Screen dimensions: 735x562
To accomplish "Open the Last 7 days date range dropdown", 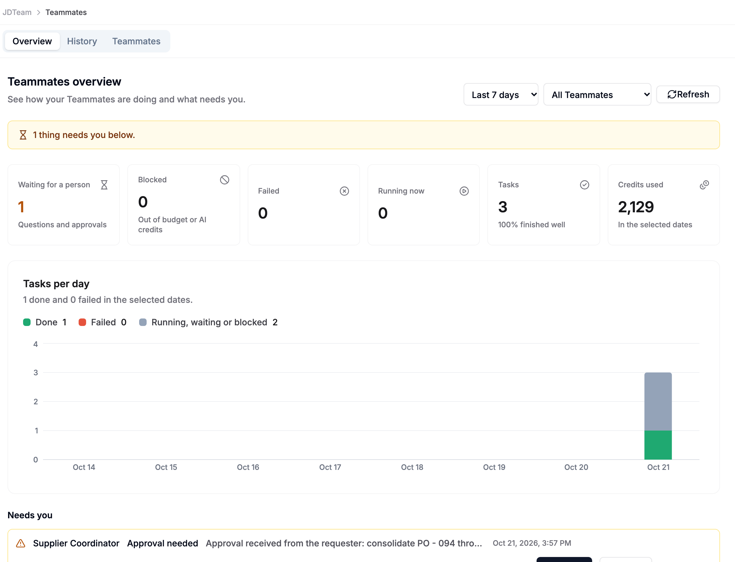I will click(x=501, y=95).
